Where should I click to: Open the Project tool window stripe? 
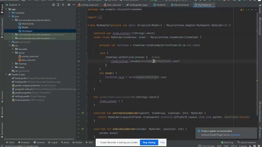click(2, 9)
